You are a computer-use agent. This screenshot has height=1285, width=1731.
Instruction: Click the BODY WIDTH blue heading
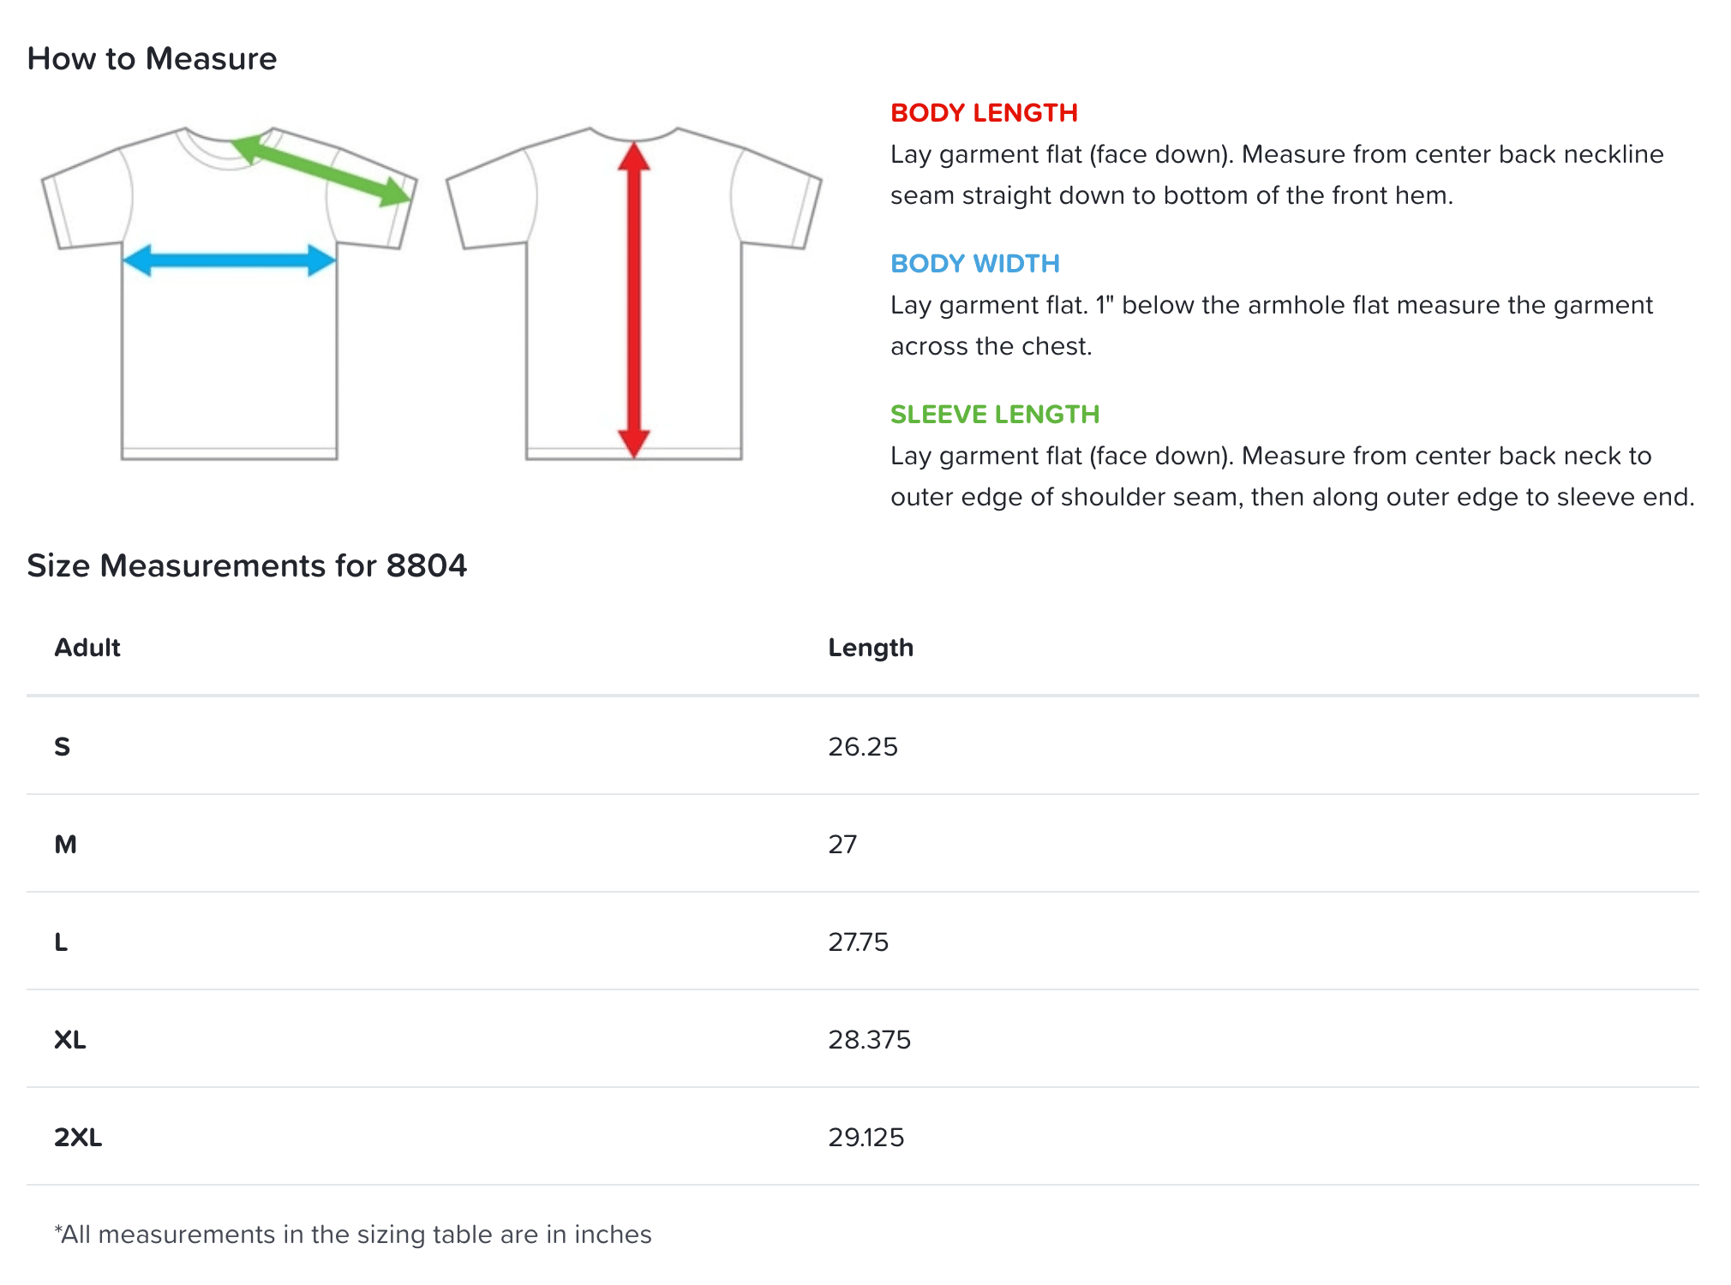tap(974, 264)
